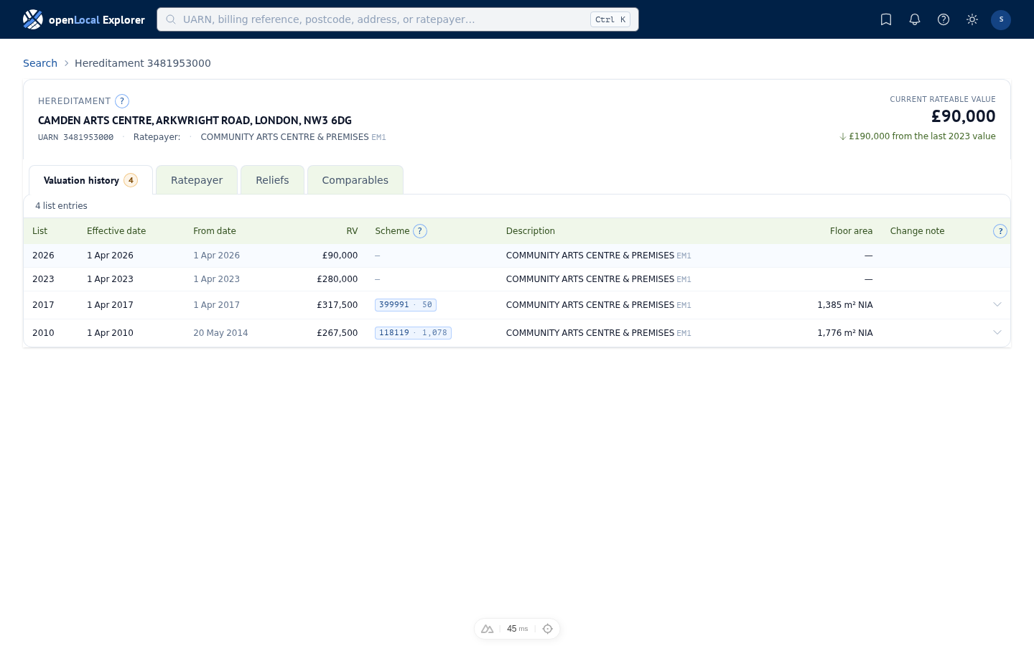The width and height of the screenshot is (1034, 646).
Task: Click the search magnifier icon
Action: click(x=171, y=19)
